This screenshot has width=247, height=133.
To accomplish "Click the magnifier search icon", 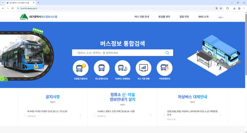I will [x=167, y=53].
